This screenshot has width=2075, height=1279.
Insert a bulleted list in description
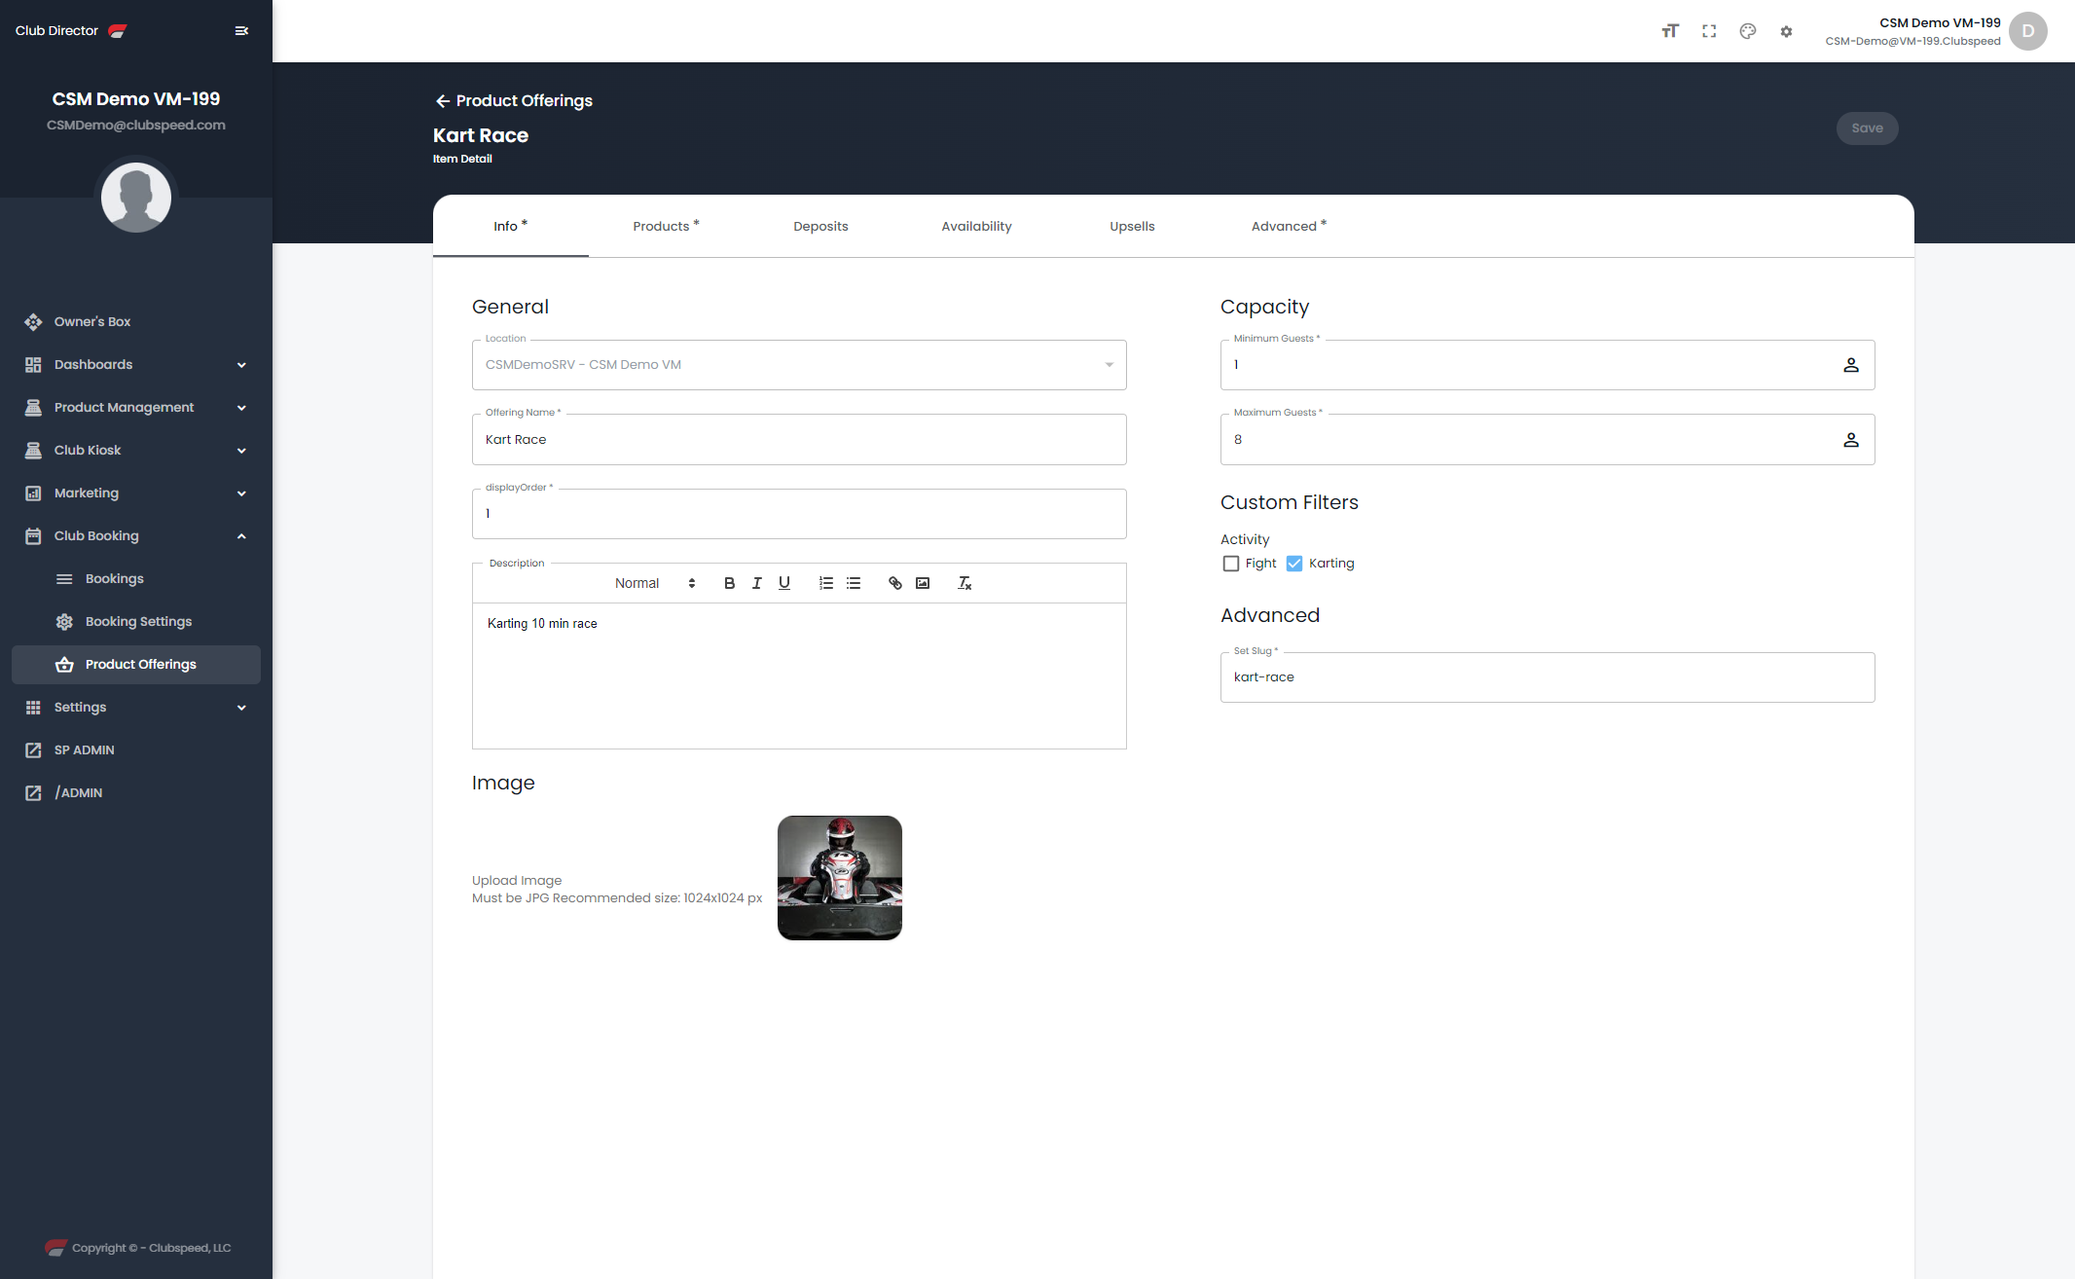pos(854,583)
